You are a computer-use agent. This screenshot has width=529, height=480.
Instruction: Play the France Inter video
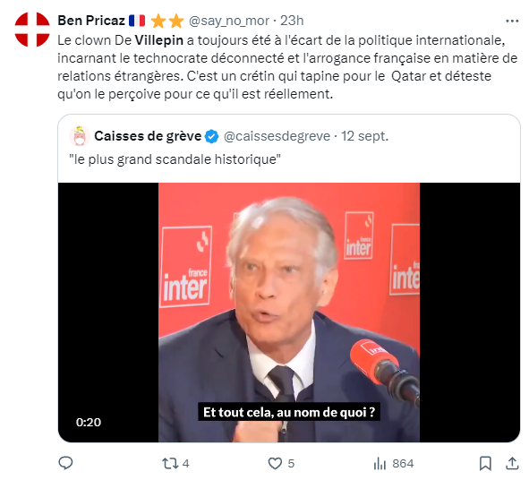click(289, 313)
